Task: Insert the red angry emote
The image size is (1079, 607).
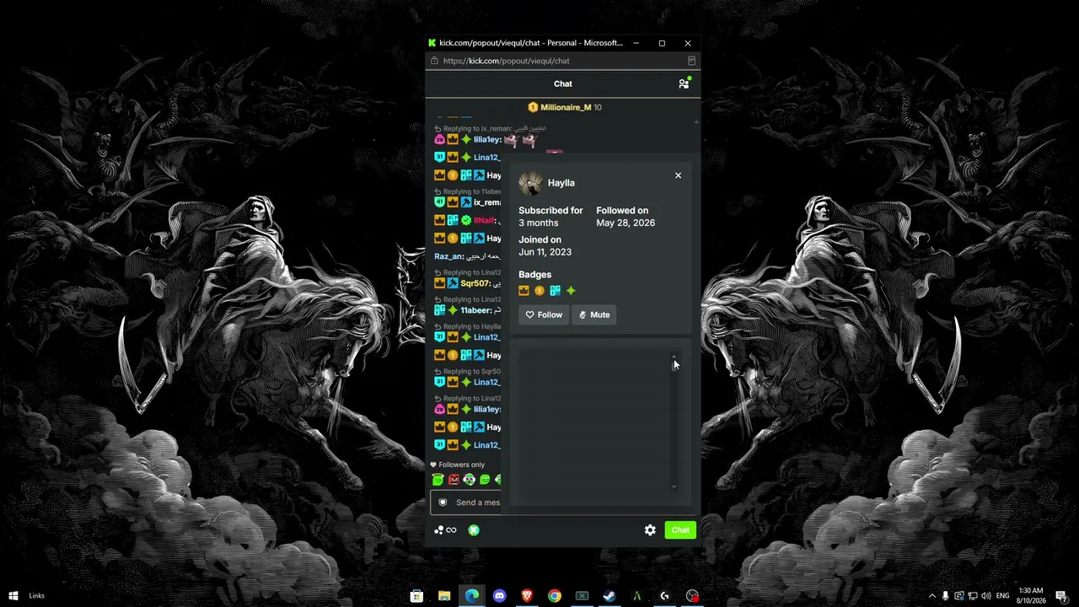Action: point(454,480)
